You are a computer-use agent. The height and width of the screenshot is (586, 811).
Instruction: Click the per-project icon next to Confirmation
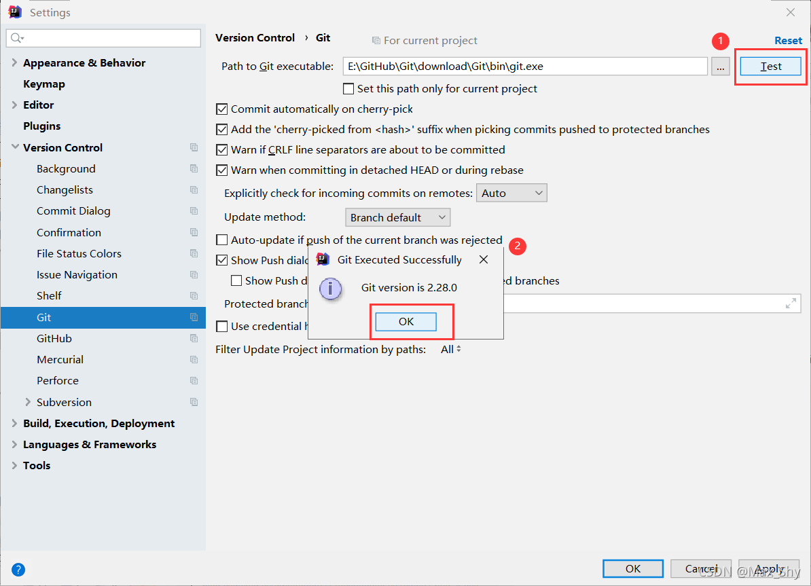194,232
